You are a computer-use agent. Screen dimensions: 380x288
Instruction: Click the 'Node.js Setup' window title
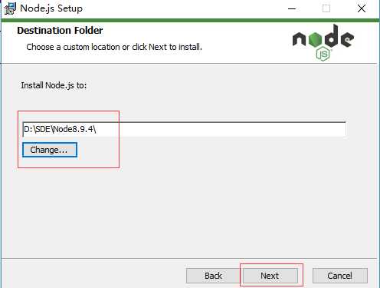click(x=51, y=8)
